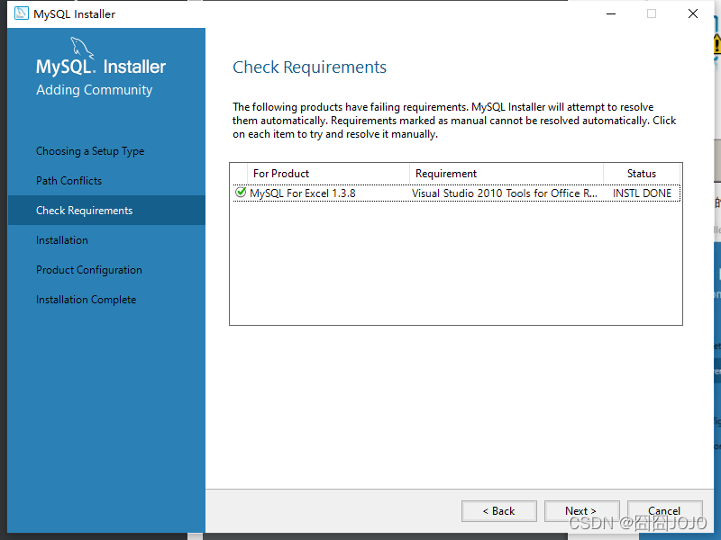721x540 pixels.
Task: Open the Product Configuration step
Action: 89,270
